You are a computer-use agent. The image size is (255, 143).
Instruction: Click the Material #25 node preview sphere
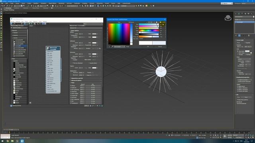pyautogui.click(x=48, y=48)
